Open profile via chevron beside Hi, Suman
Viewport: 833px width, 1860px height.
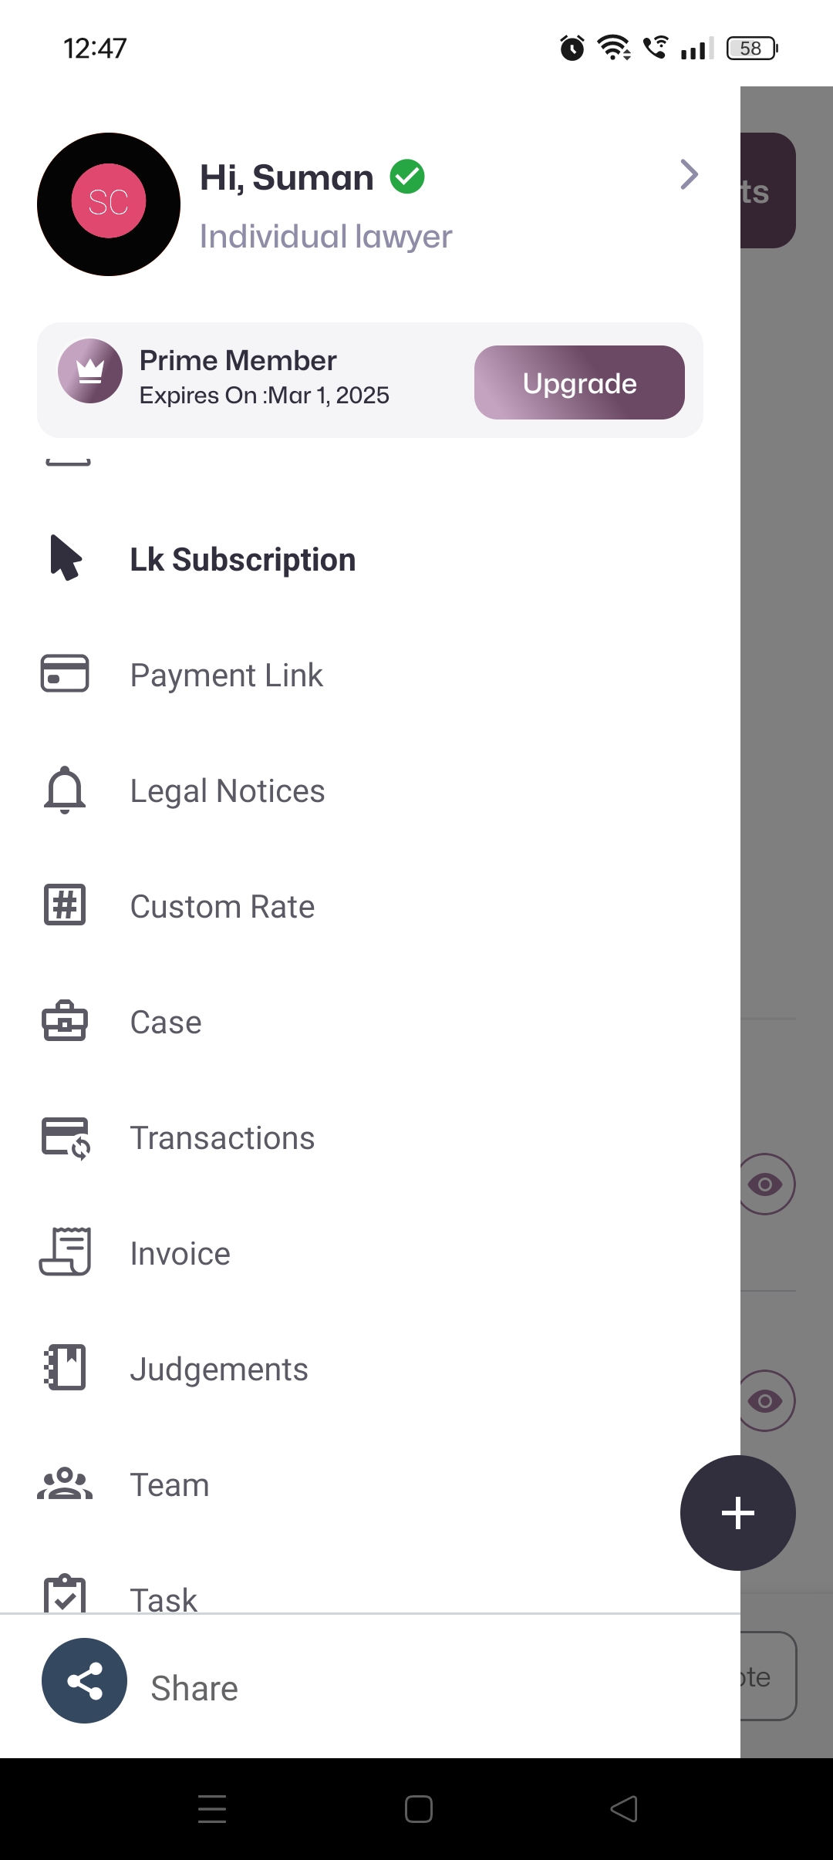[x=689, y=175]
